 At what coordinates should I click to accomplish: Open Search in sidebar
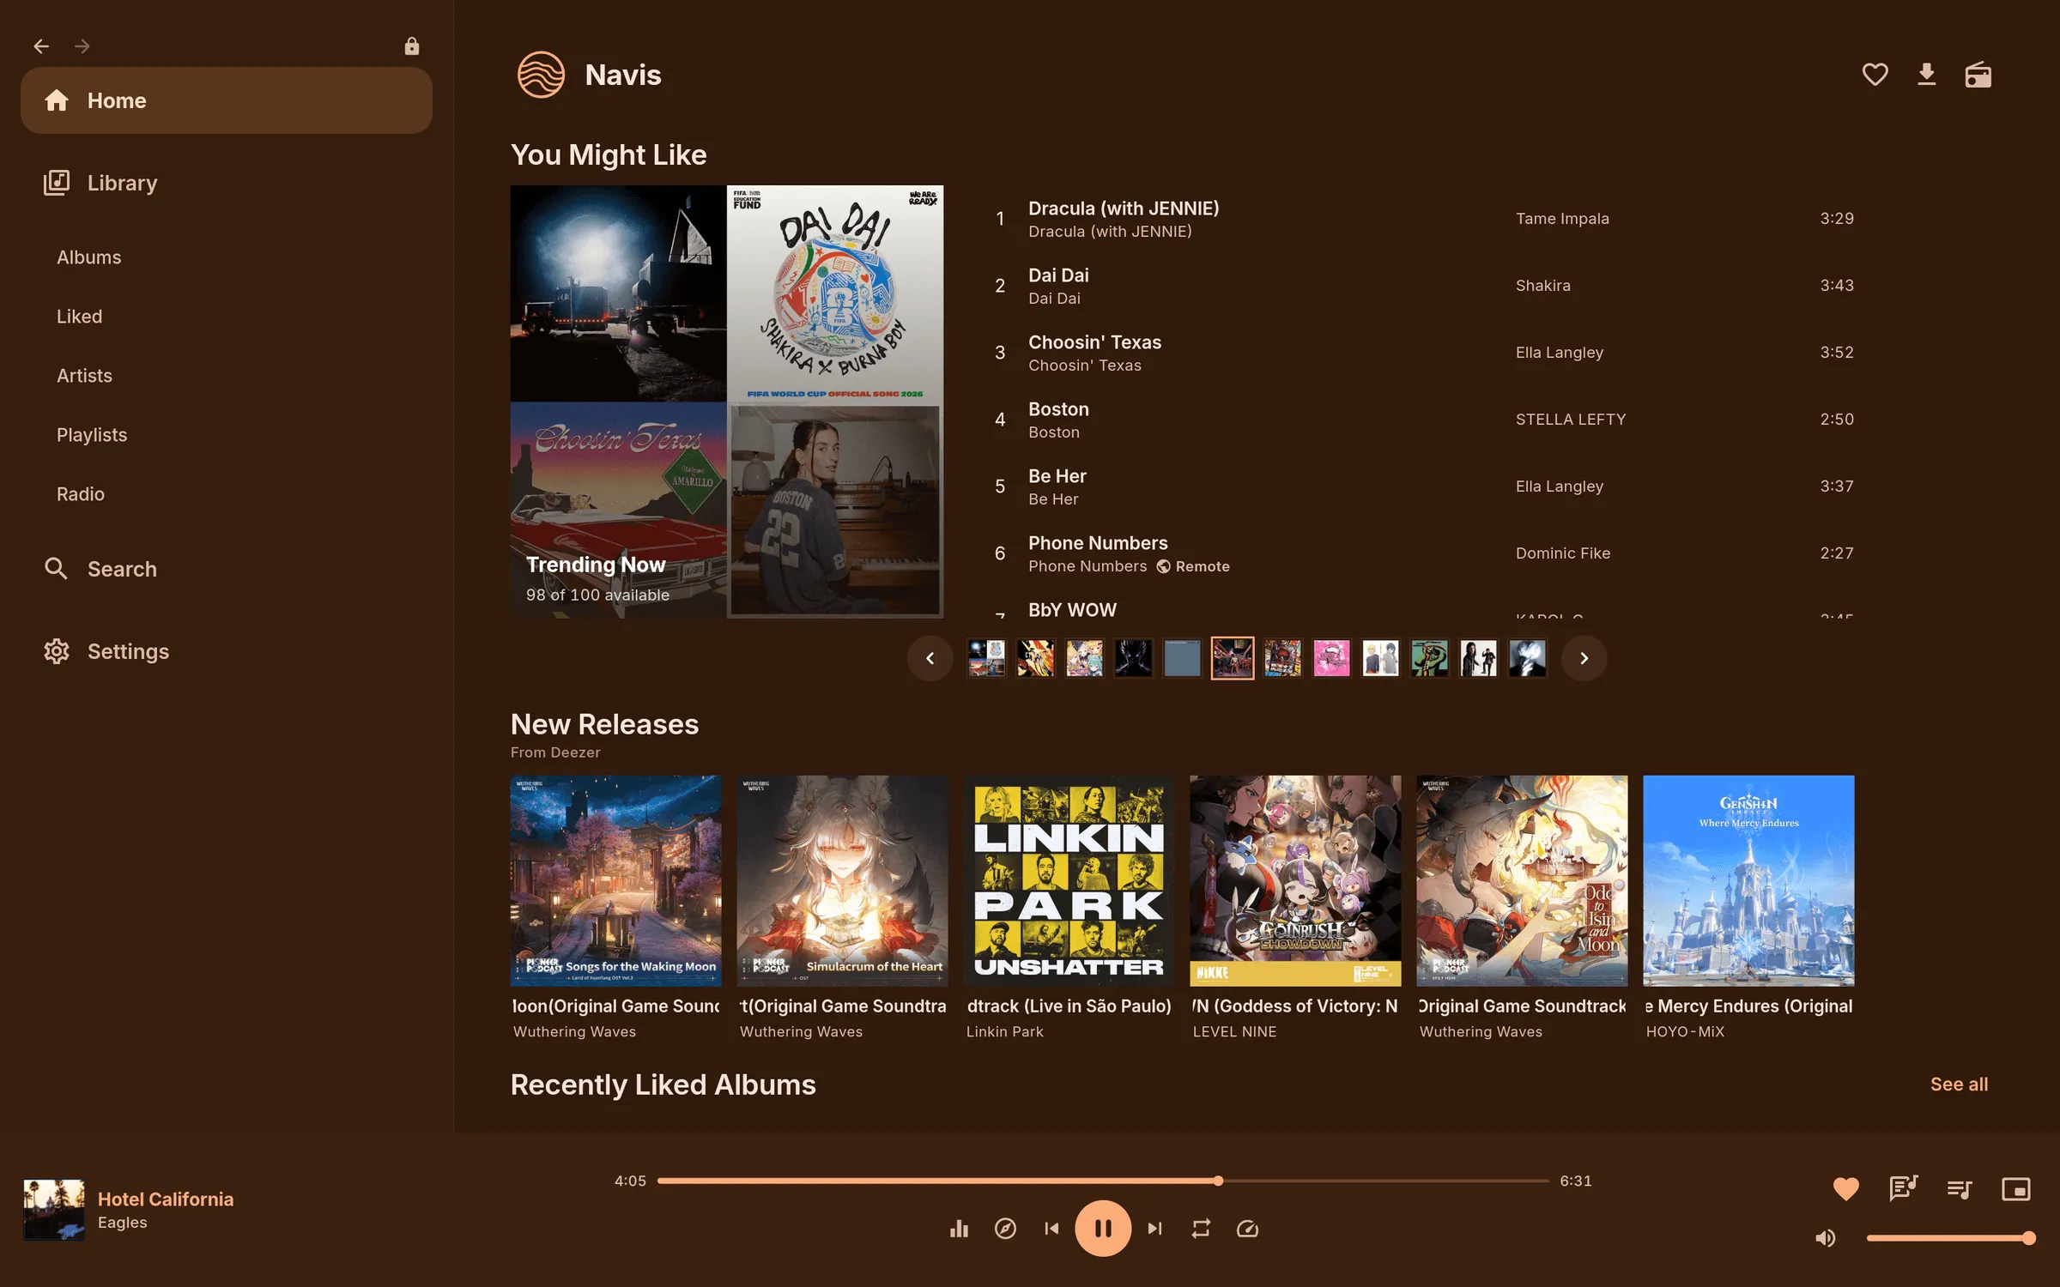pos(227,569)
